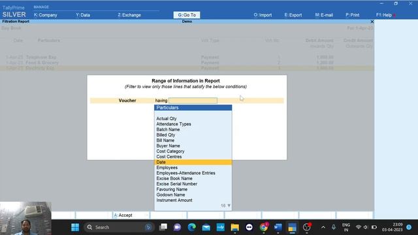Open the Y: Data menu
The width and height of the screenshot is (418, 235).
coord(83,15)
